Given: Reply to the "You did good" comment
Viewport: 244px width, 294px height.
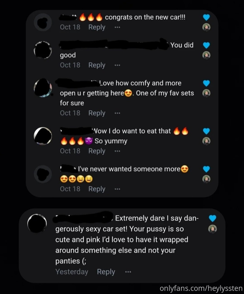Looking at the screenshot, I should [97, 65].
